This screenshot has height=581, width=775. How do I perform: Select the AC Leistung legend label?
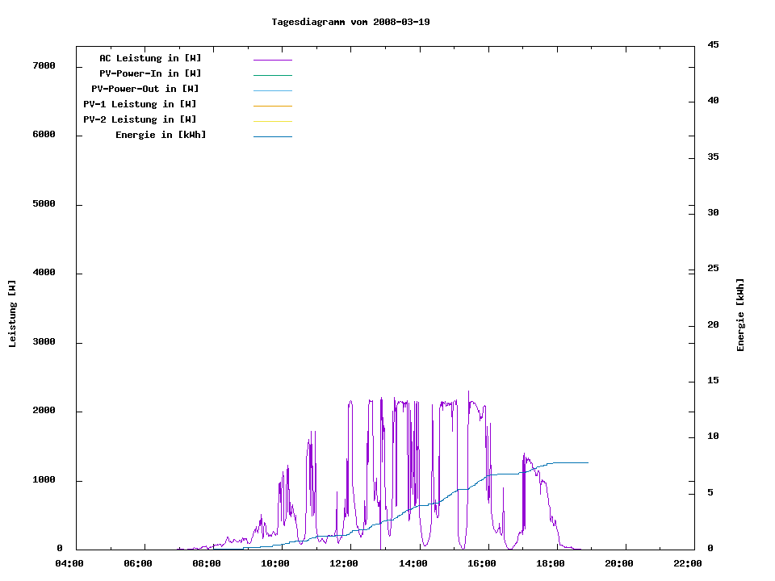pos(150,58)
